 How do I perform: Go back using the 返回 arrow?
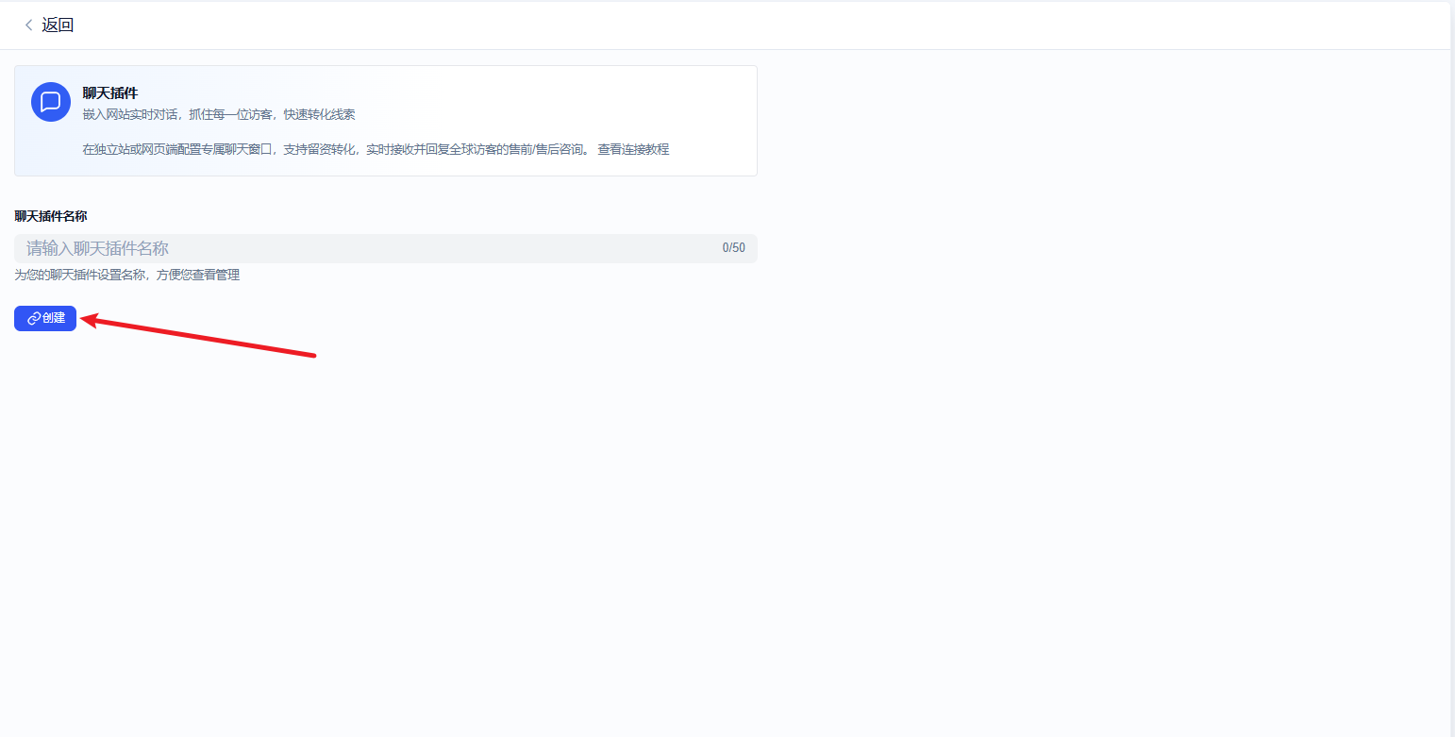pyautogui.click(x=28, y=25)
